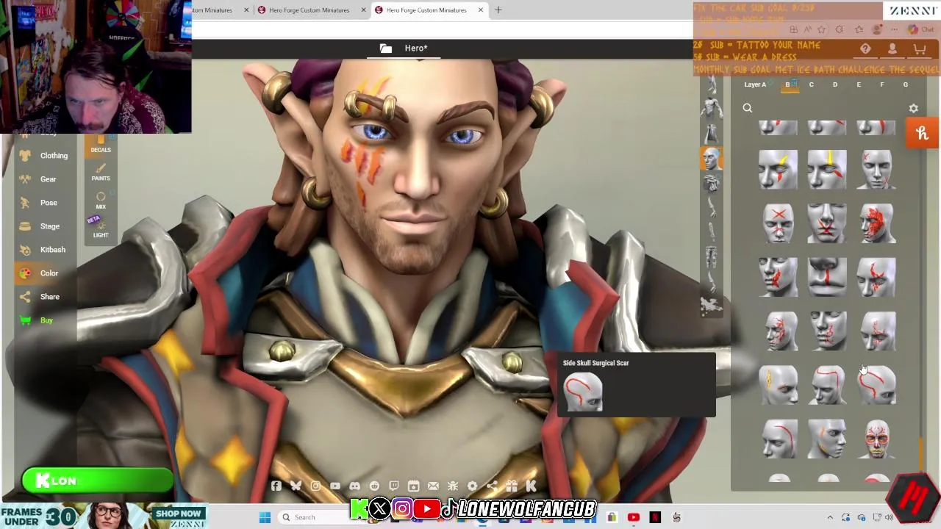The height and width of the screenshot is (529, 941).
Task: Select decal Layer A tab
Action: [755, 84]
